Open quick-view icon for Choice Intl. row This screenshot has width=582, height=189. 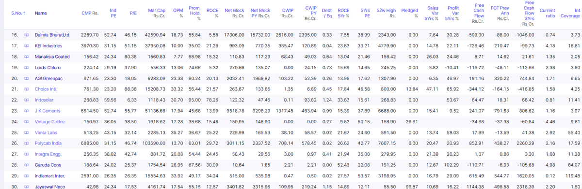26,89
